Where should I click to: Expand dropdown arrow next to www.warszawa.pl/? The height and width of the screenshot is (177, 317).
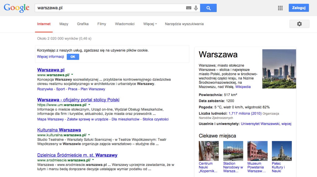(x=72, y=74)
